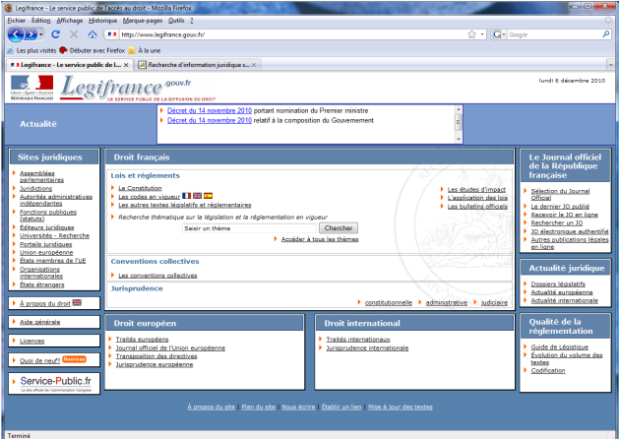Open Les codes en vigueur link
The image size is (620, 440).
149,197
